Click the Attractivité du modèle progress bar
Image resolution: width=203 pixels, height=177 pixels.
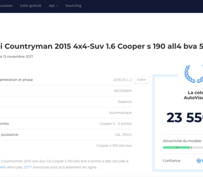point(183,147)
